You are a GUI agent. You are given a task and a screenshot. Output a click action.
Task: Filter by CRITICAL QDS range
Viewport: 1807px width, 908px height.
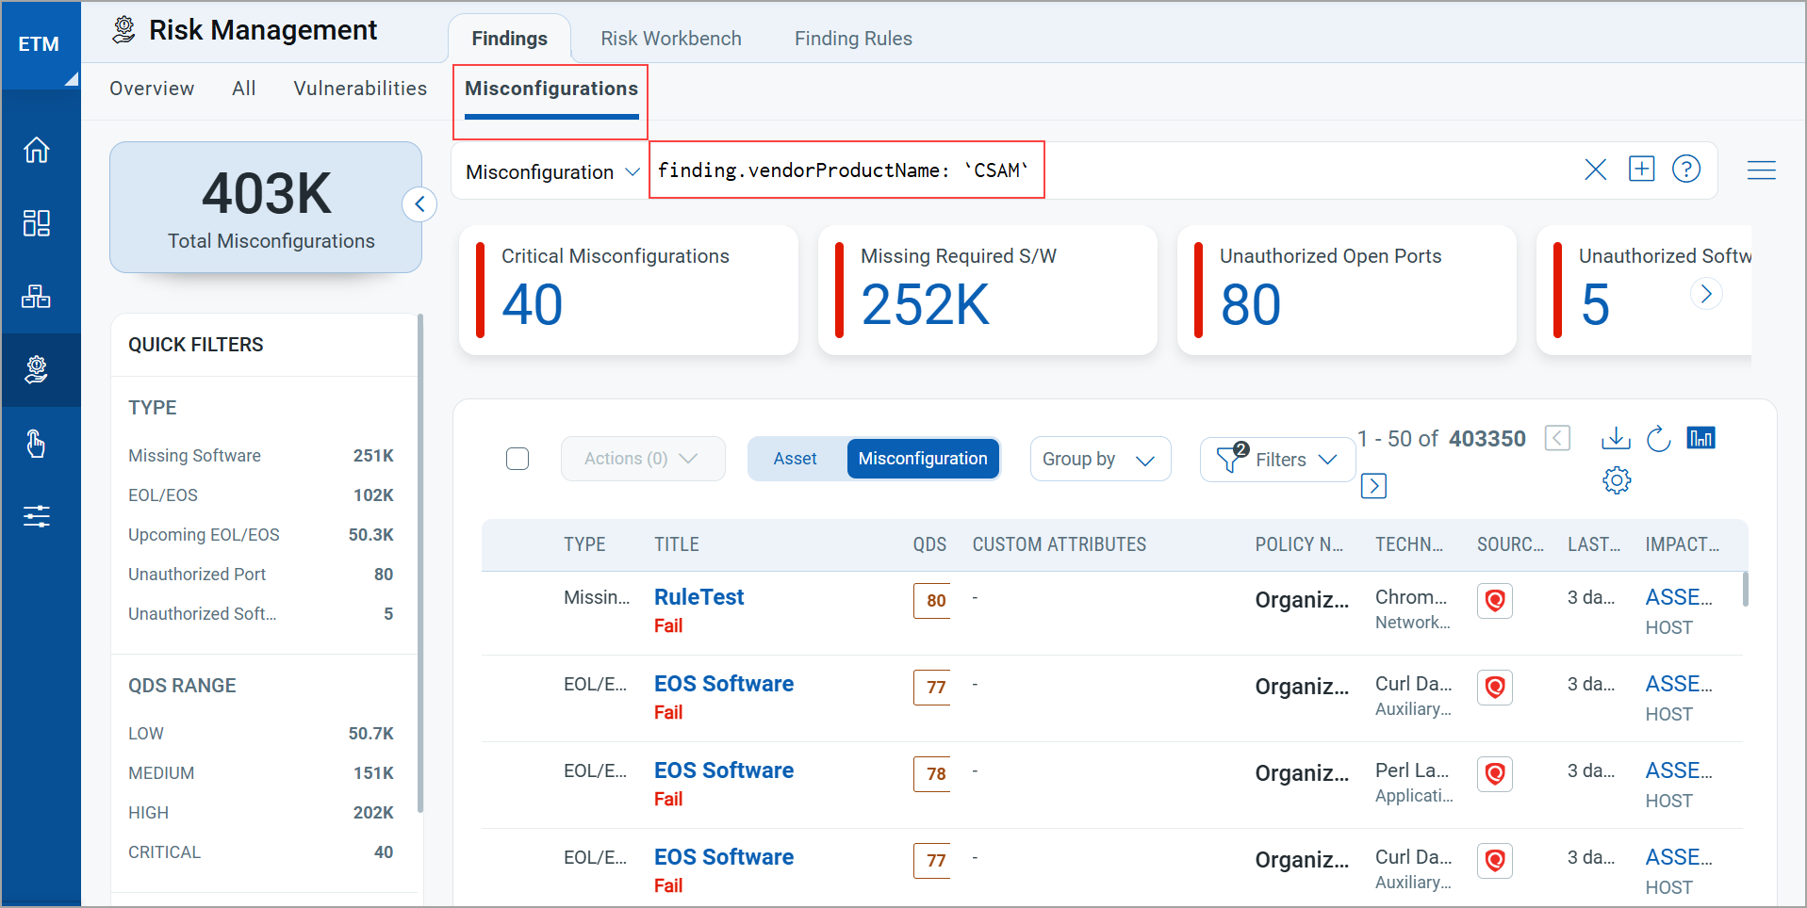tap(261, 852)
